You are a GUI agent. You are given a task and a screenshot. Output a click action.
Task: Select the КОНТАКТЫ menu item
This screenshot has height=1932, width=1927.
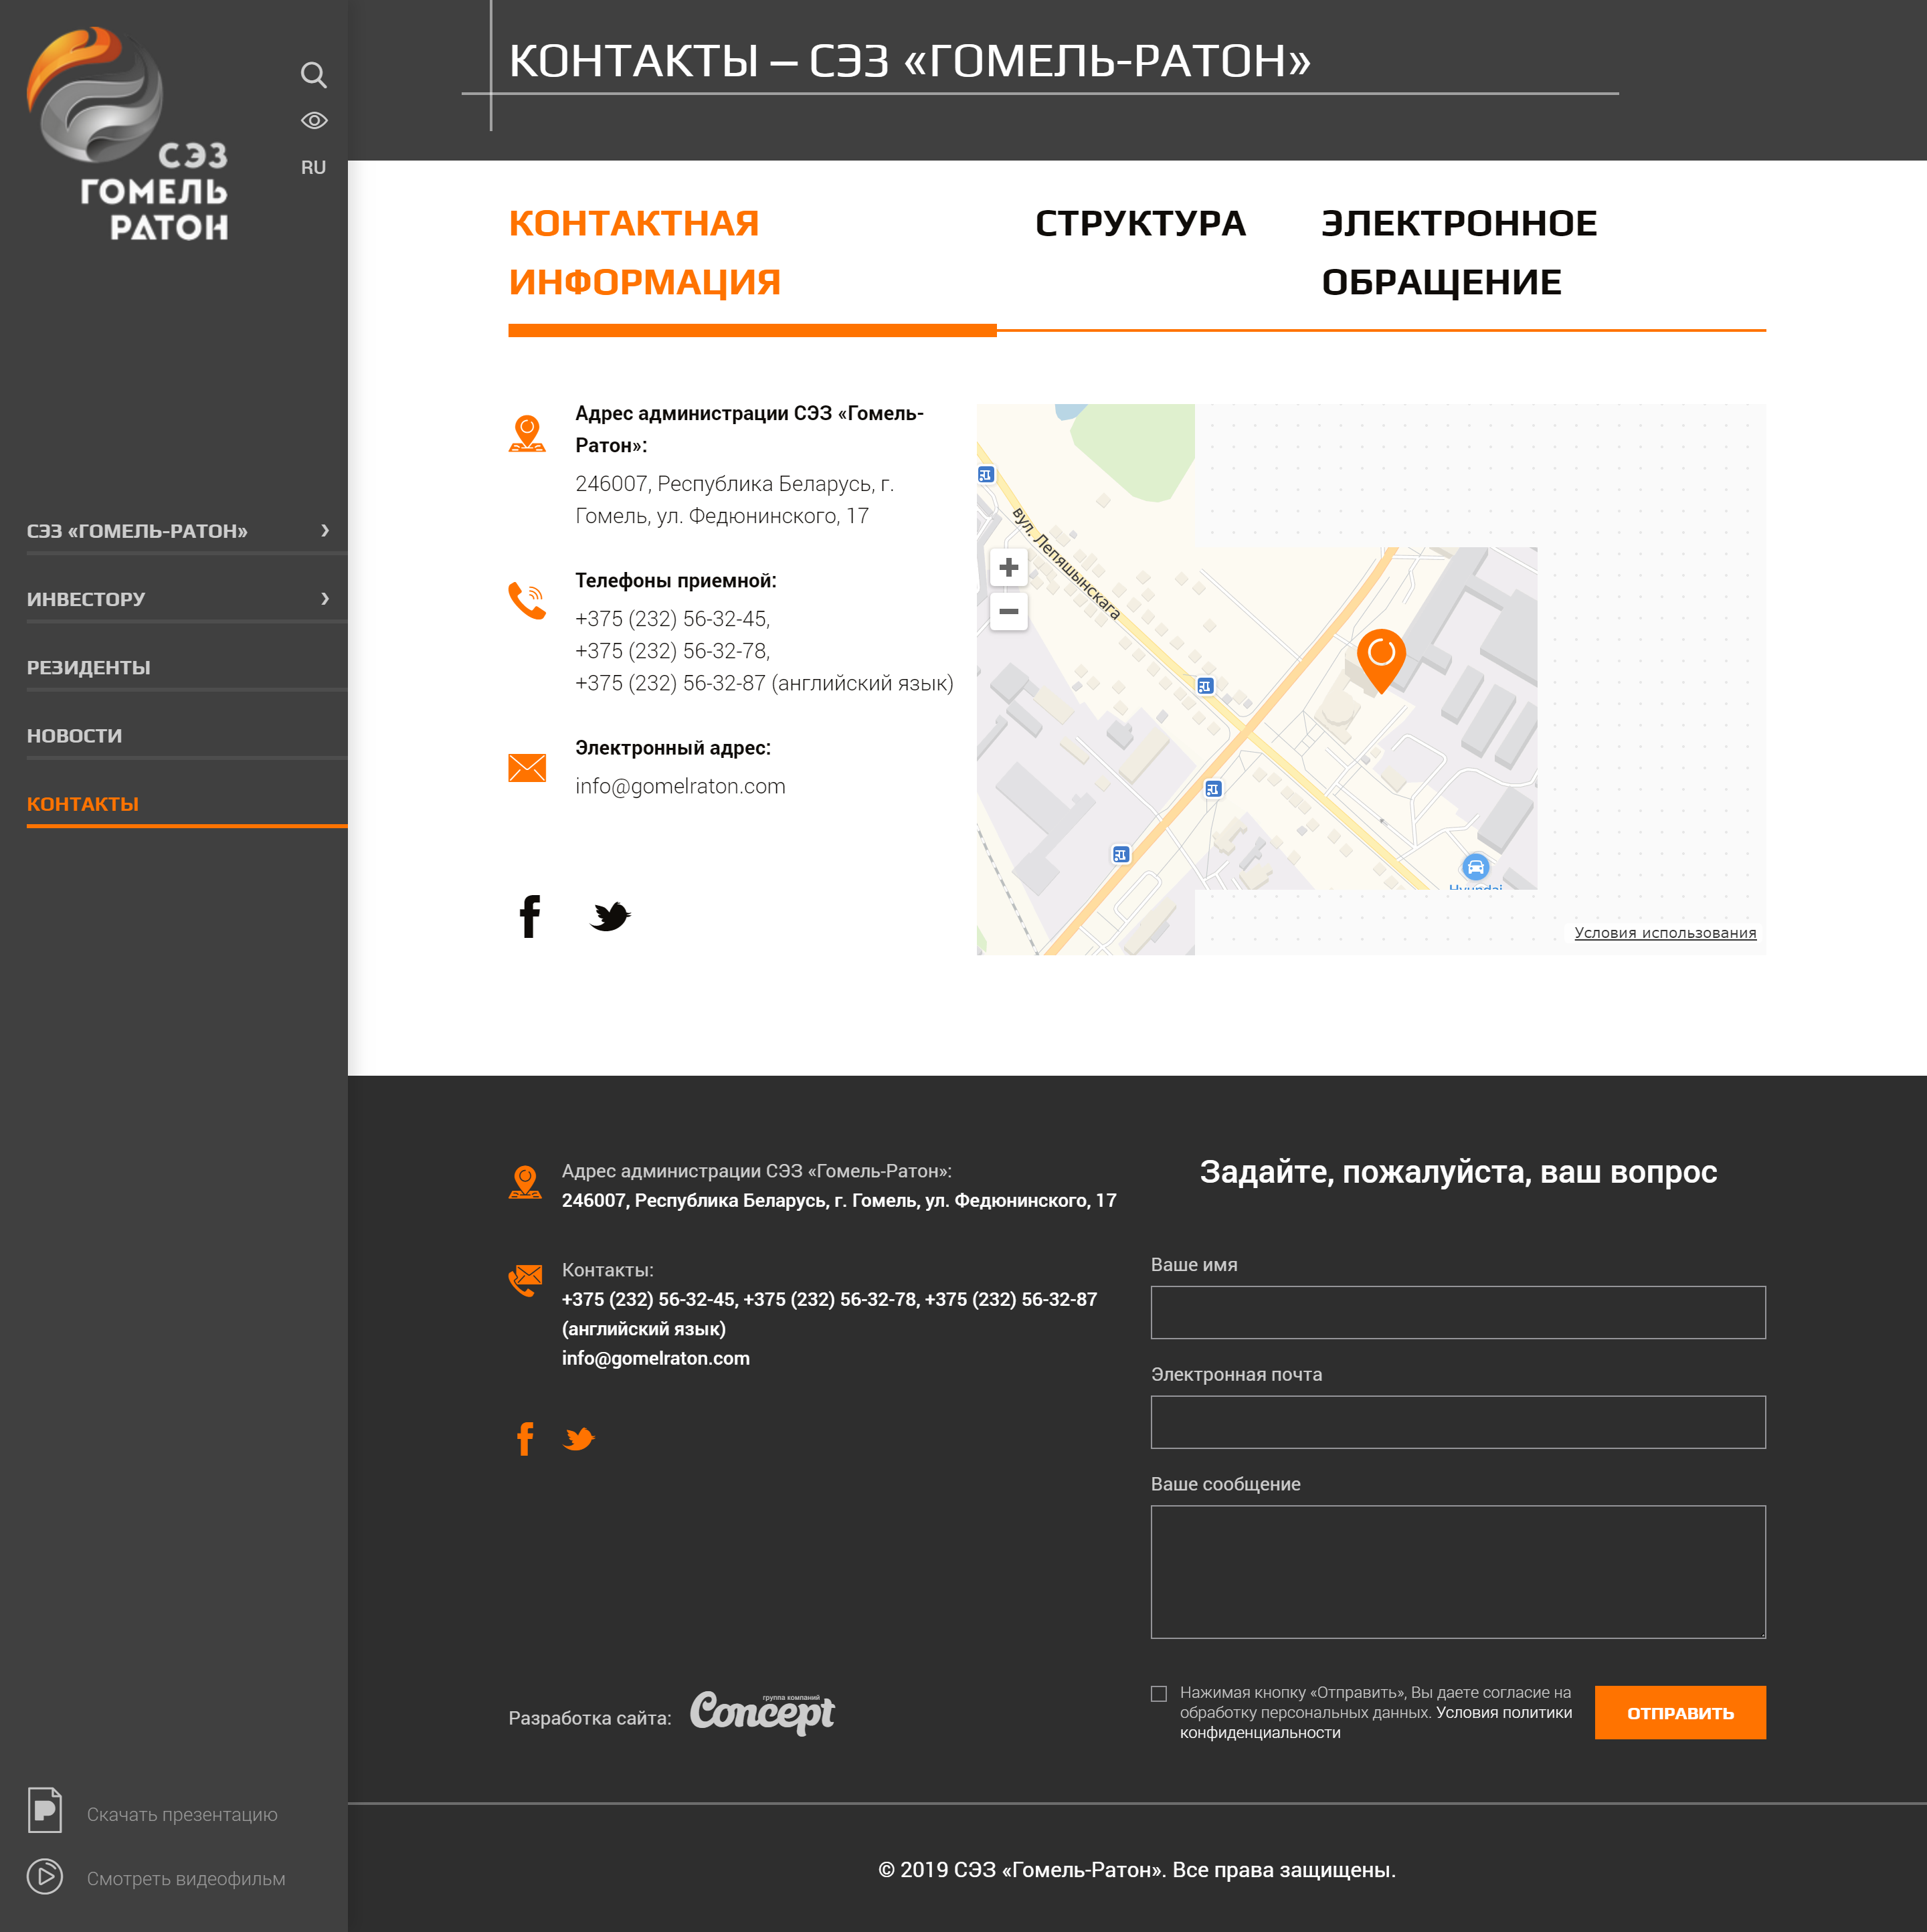point(83,804)
